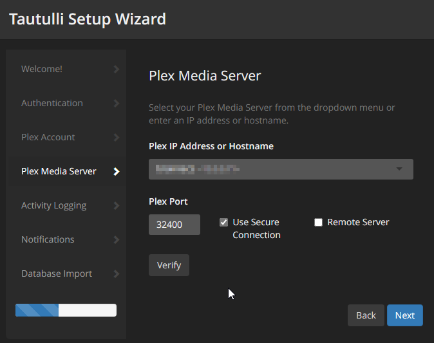Open the Plex IP Address or Hostname dropdown
Viewport: 434px width, 343px height.
pyautogui.click(x=281, y=169)
